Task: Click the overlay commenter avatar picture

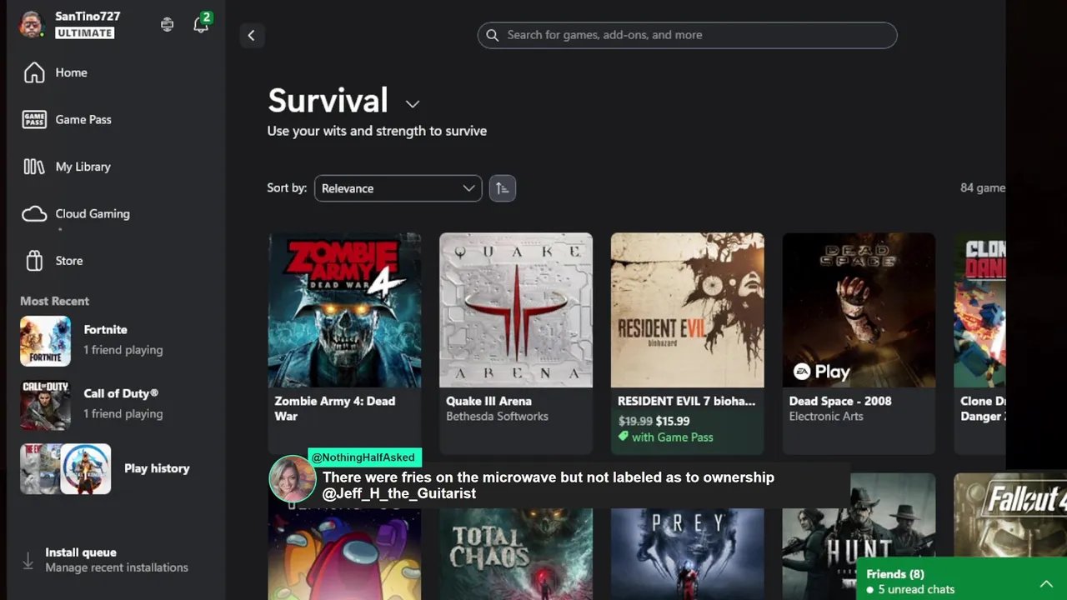Action: [292, 479]
